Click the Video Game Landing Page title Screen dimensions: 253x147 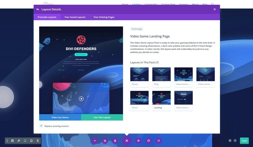coord(150,36)
